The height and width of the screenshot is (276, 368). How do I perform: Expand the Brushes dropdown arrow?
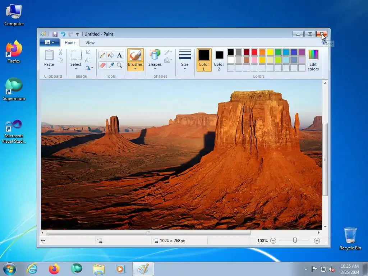(135, 69)
